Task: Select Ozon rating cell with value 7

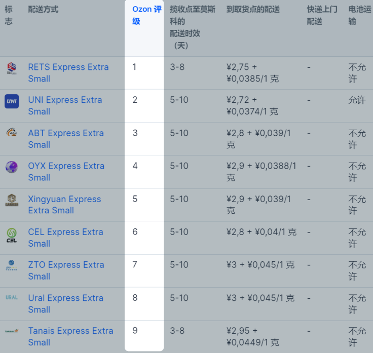Action: pyautogui.click(x=144, y=271)
